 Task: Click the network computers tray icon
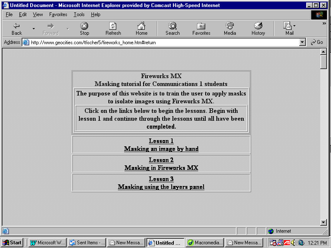(x=280, y=243)
